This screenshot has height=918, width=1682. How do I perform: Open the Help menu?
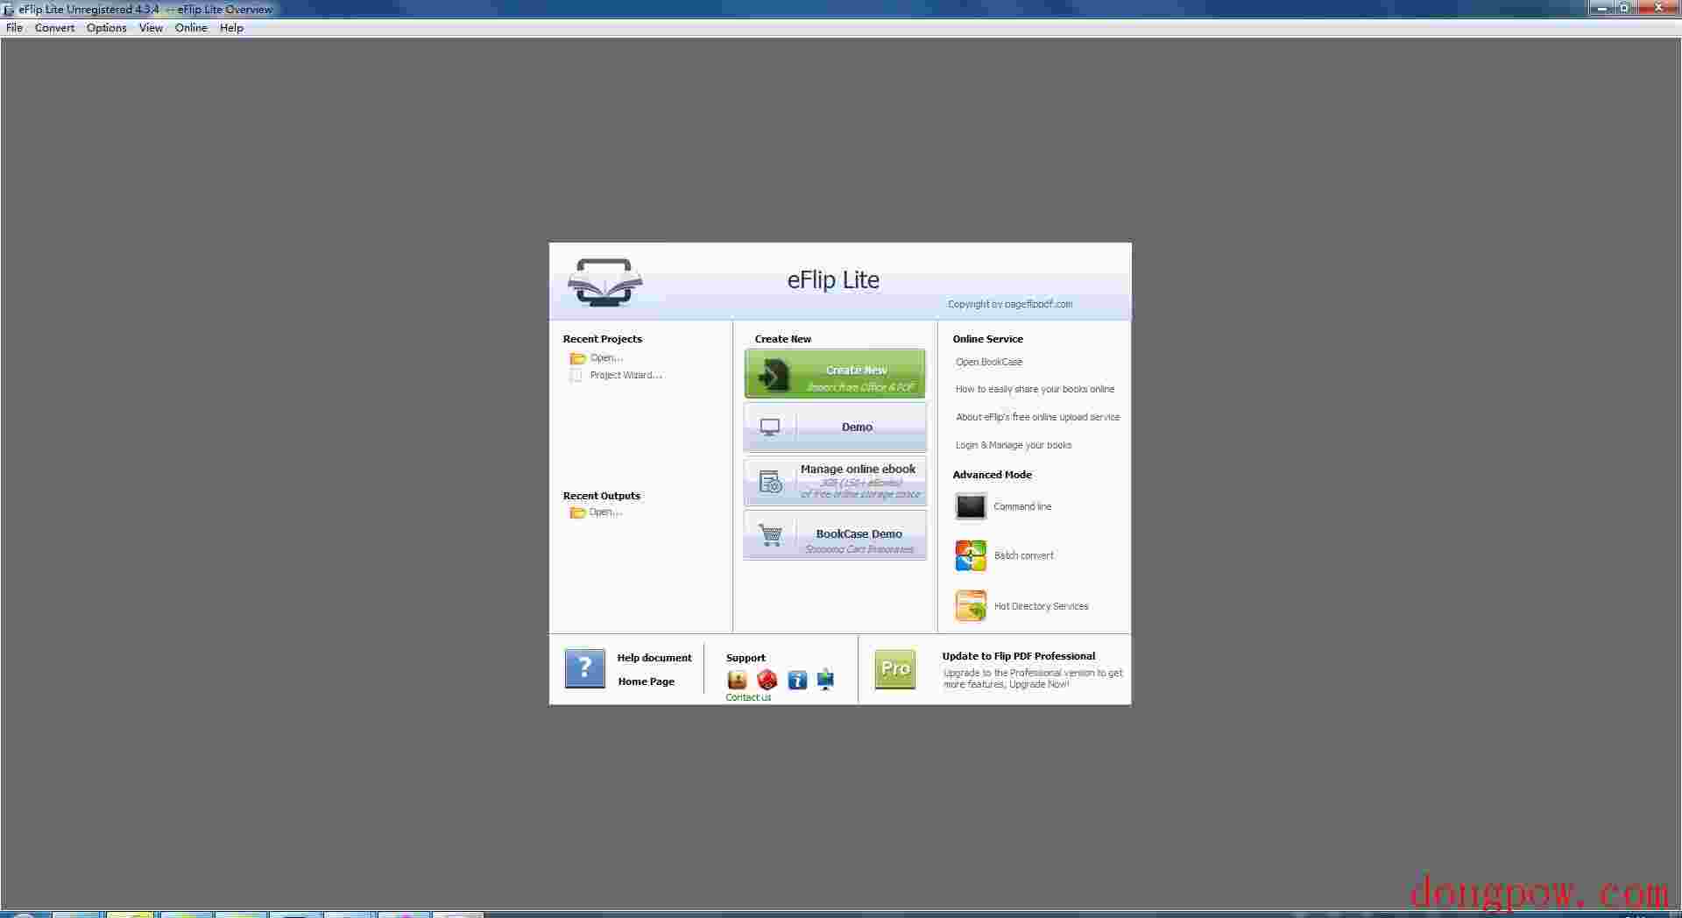coord(231,28)
